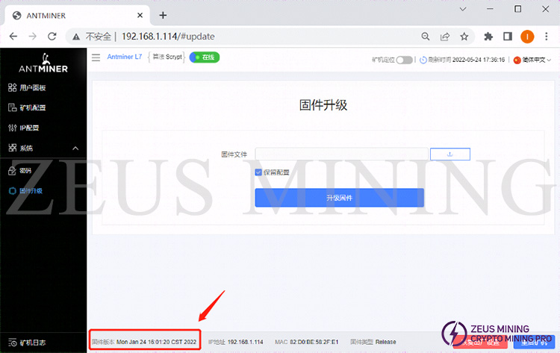Viewport: 560px width, 353px height.
Task: Click the ANTMINER logo in sidebar
Action: [x=43, y=63]
